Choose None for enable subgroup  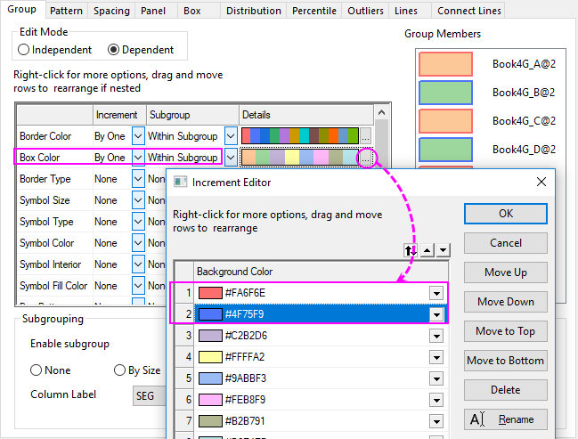37,370
